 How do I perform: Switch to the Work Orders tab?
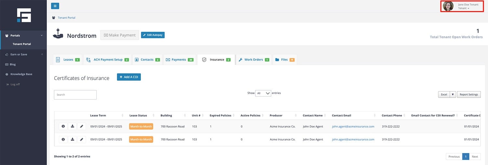coord(253,60)
